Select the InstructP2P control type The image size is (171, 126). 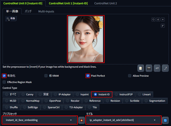[124, 94]
